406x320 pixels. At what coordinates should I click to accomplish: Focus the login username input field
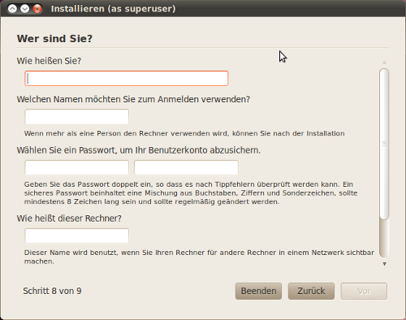77,117
